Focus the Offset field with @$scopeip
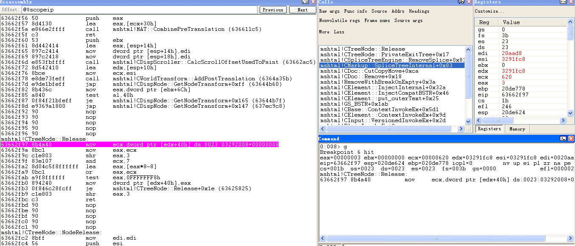This screenshot has height=246, width=576. pos(138,9)
